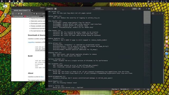Click the line 'Corinna Vinschen (1):'

coord(57,59)
